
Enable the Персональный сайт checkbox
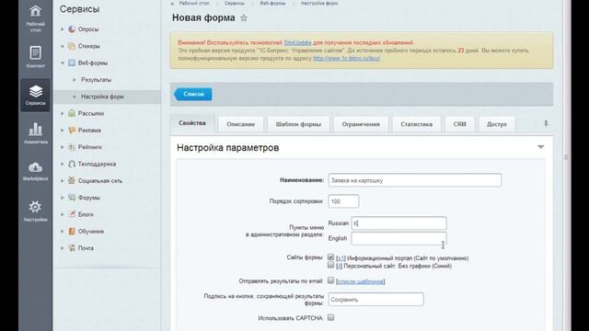330,265
